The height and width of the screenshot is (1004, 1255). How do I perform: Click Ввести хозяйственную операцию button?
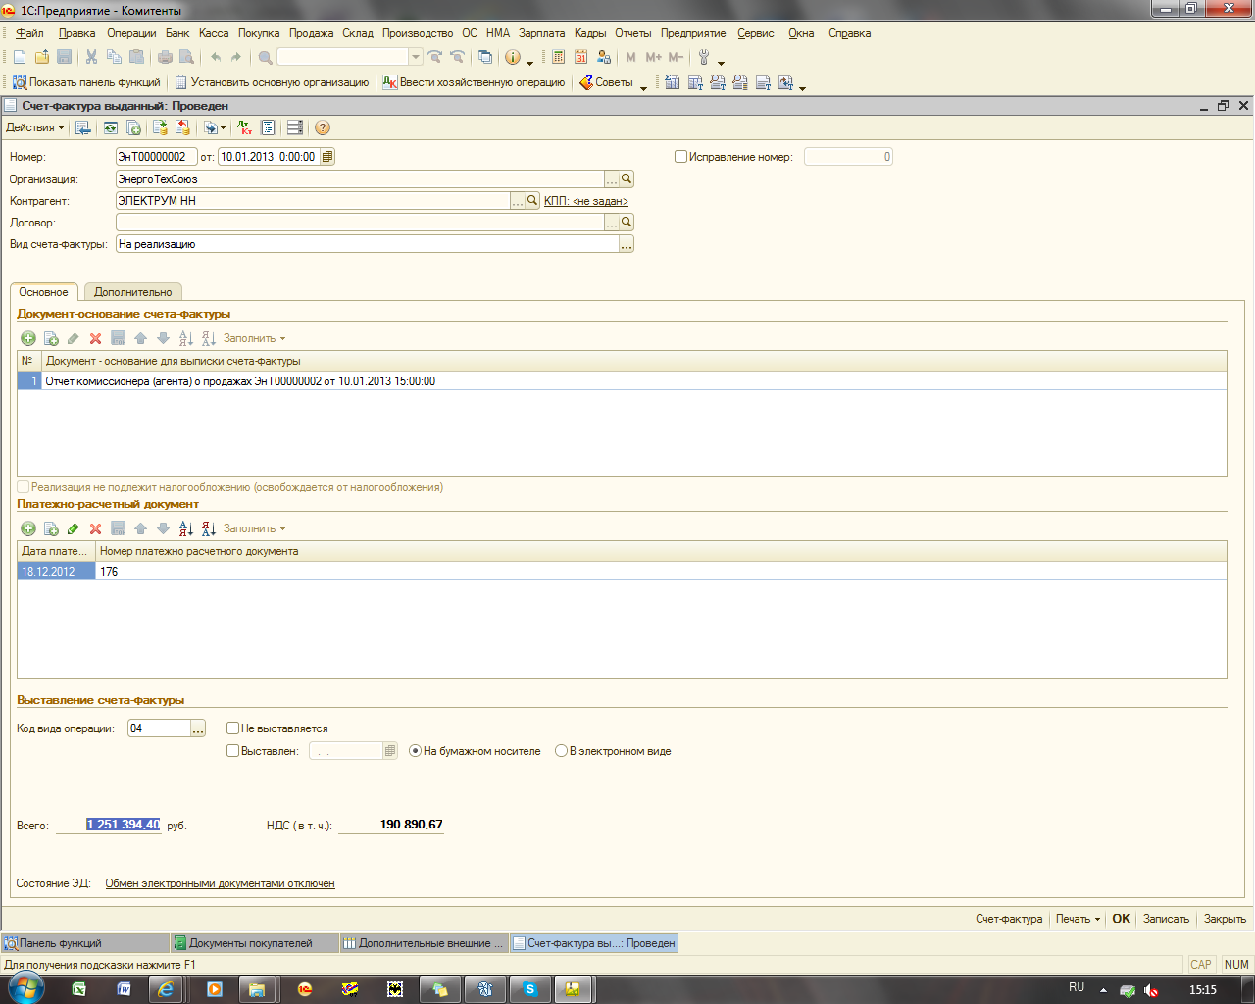point(474,82)
